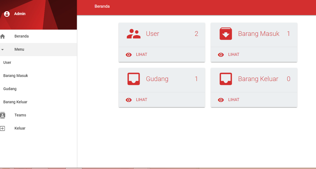Click the Keluar logout arrow icon
The width and height of the screenshot is (316, 169).
click(3, 128)
